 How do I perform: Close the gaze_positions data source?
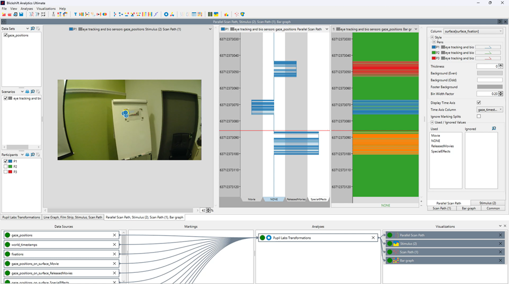(x=115, y=235)
